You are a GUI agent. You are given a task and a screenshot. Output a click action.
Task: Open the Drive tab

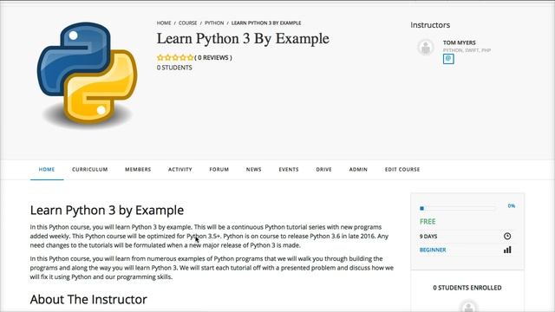pyautogui.click(x=323, y=170)
